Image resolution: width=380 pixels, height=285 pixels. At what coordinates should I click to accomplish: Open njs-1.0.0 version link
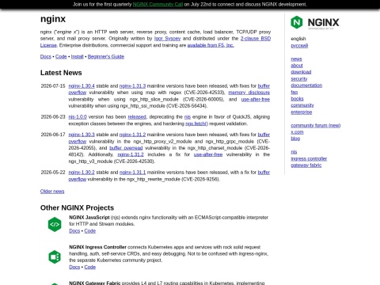pyautogui.click(x=78, y=117)
